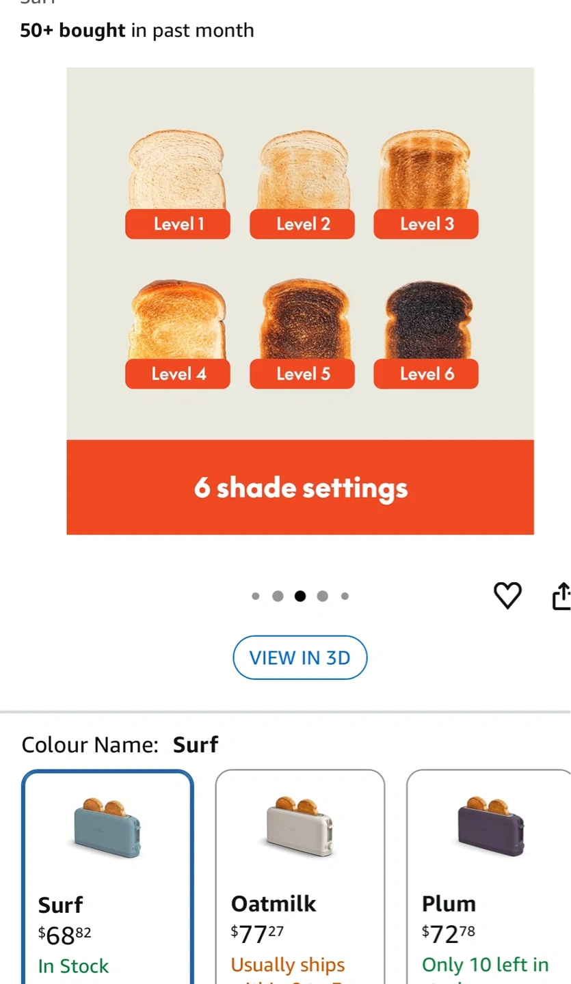Go to second image carousel dot
This screenshot has height=984, width=571.
(x=278, y=596)
